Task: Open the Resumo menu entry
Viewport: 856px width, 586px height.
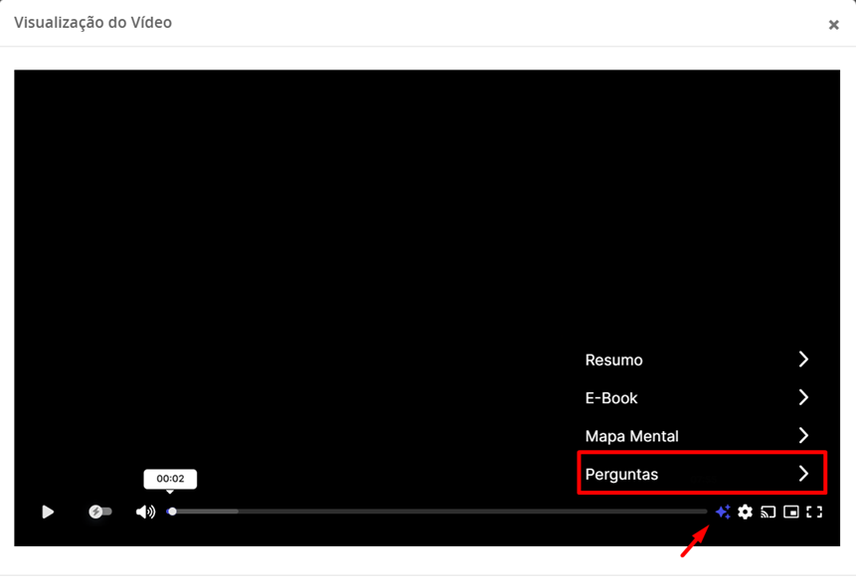Action: [x=697, y=360]
